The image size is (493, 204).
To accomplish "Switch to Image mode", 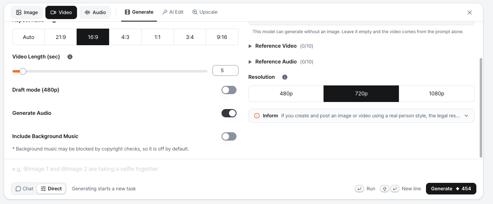I will pyautogui.click(x=27, y=12).
